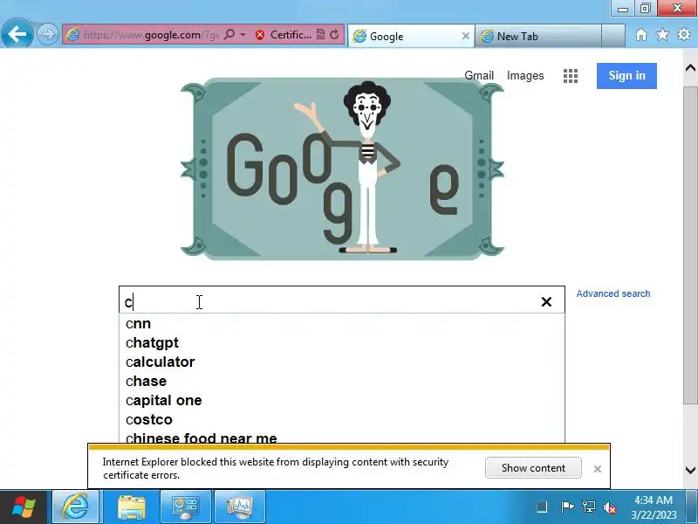698x524 pixels.
Task: Open the Images link
Action: tap(525, 76)
